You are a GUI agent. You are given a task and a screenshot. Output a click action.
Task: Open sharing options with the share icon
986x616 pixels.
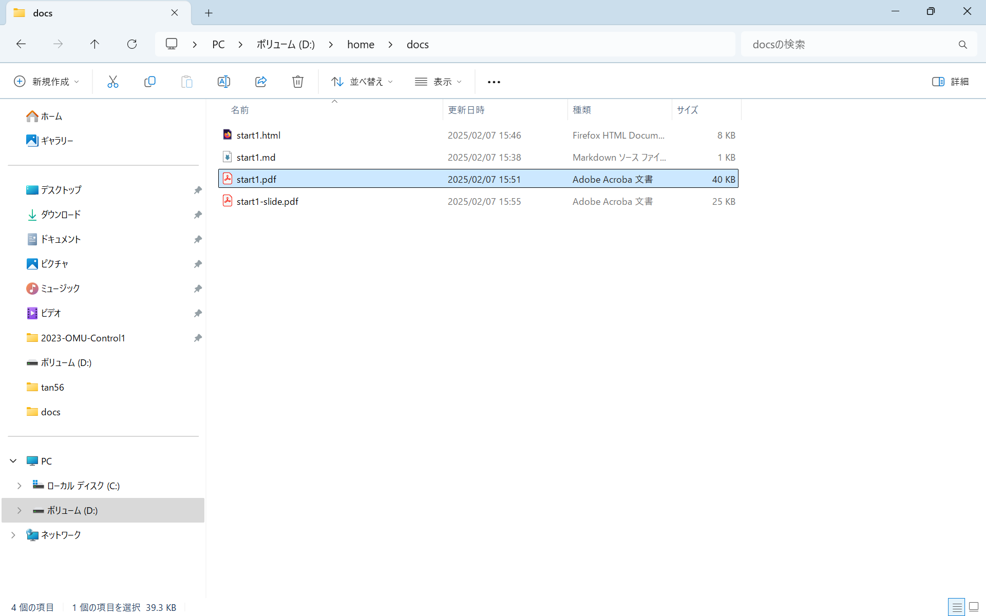tap(261, 81)
